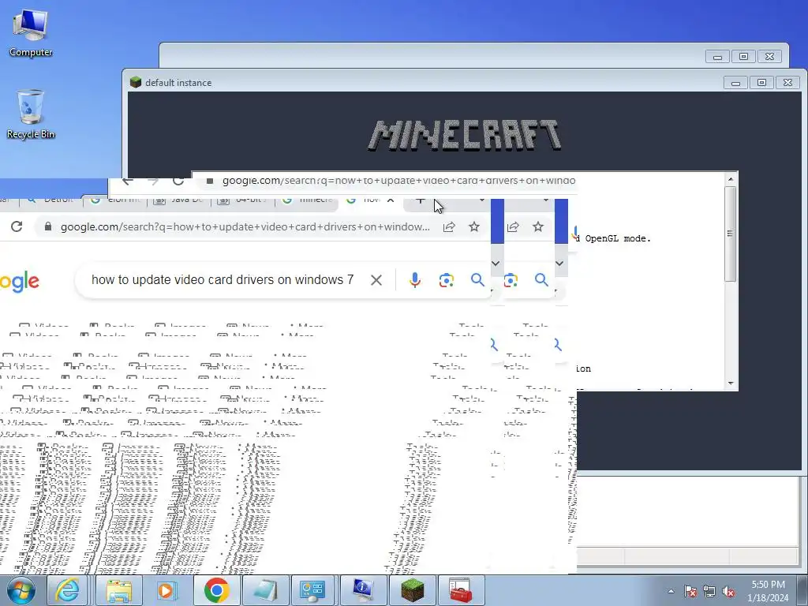Image resolution: width=808 pixels, height=606 pixels.
Task: Reload the Chrome page with the refresh icon
Action: [x=17, y=226]
